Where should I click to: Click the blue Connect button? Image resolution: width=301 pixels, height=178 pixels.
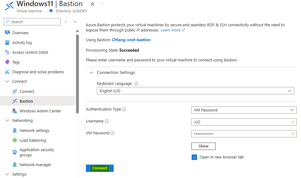click(x=100, y=168)
